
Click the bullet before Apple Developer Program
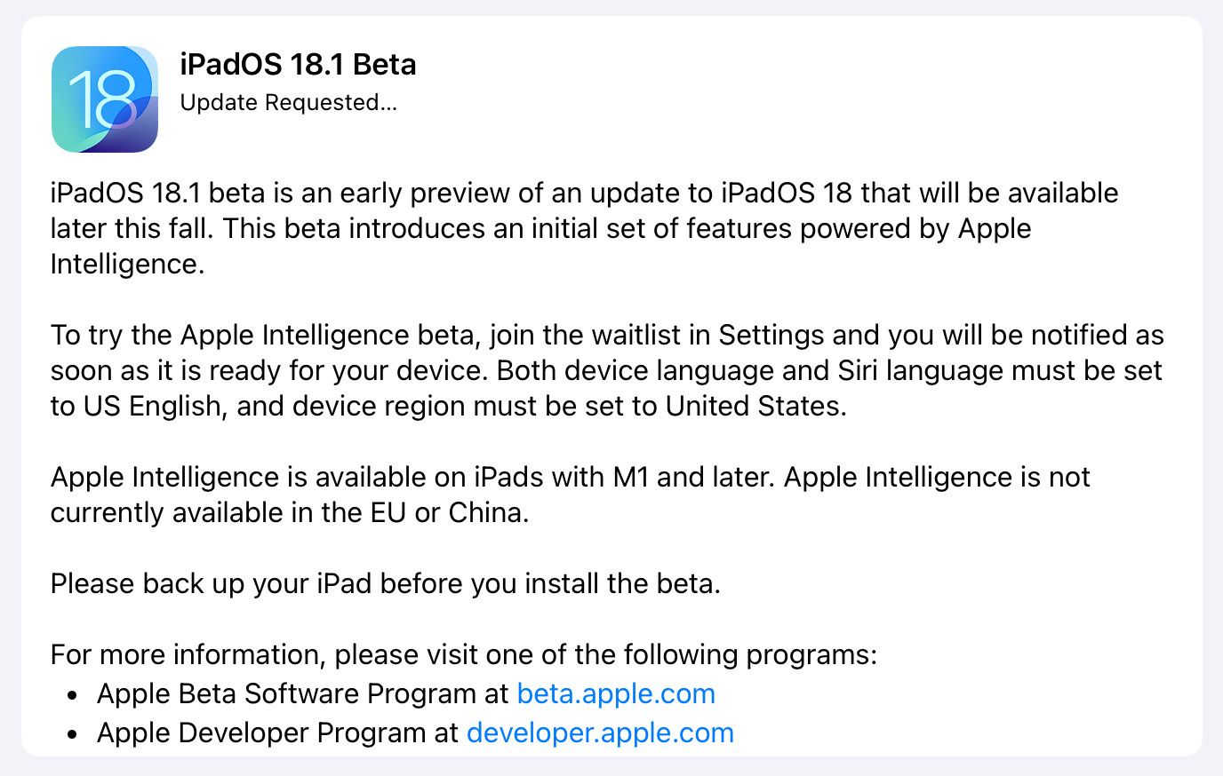73,734
